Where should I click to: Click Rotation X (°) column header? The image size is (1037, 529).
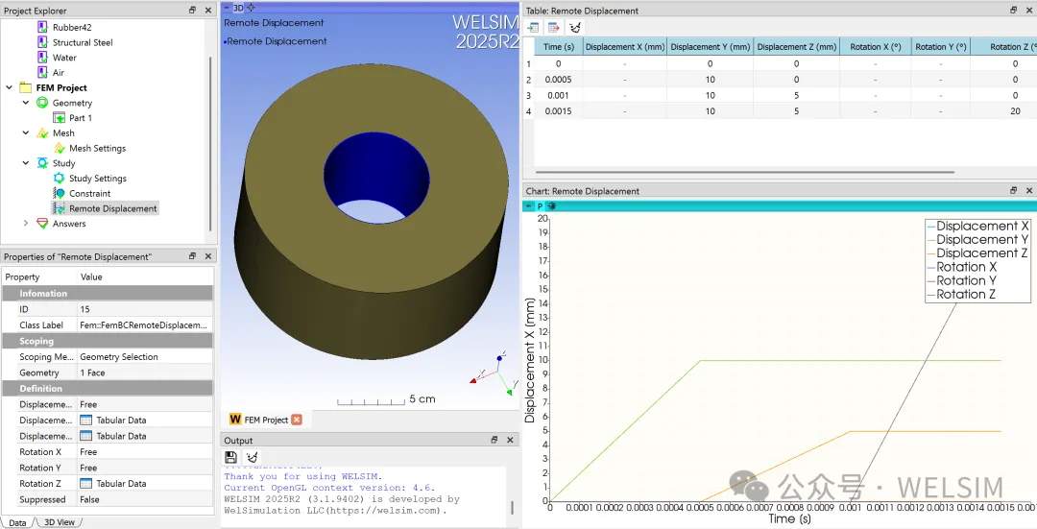875,47
